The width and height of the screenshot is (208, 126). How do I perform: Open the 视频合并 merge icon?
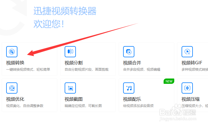pyautogui.click(x=129, y=52)
